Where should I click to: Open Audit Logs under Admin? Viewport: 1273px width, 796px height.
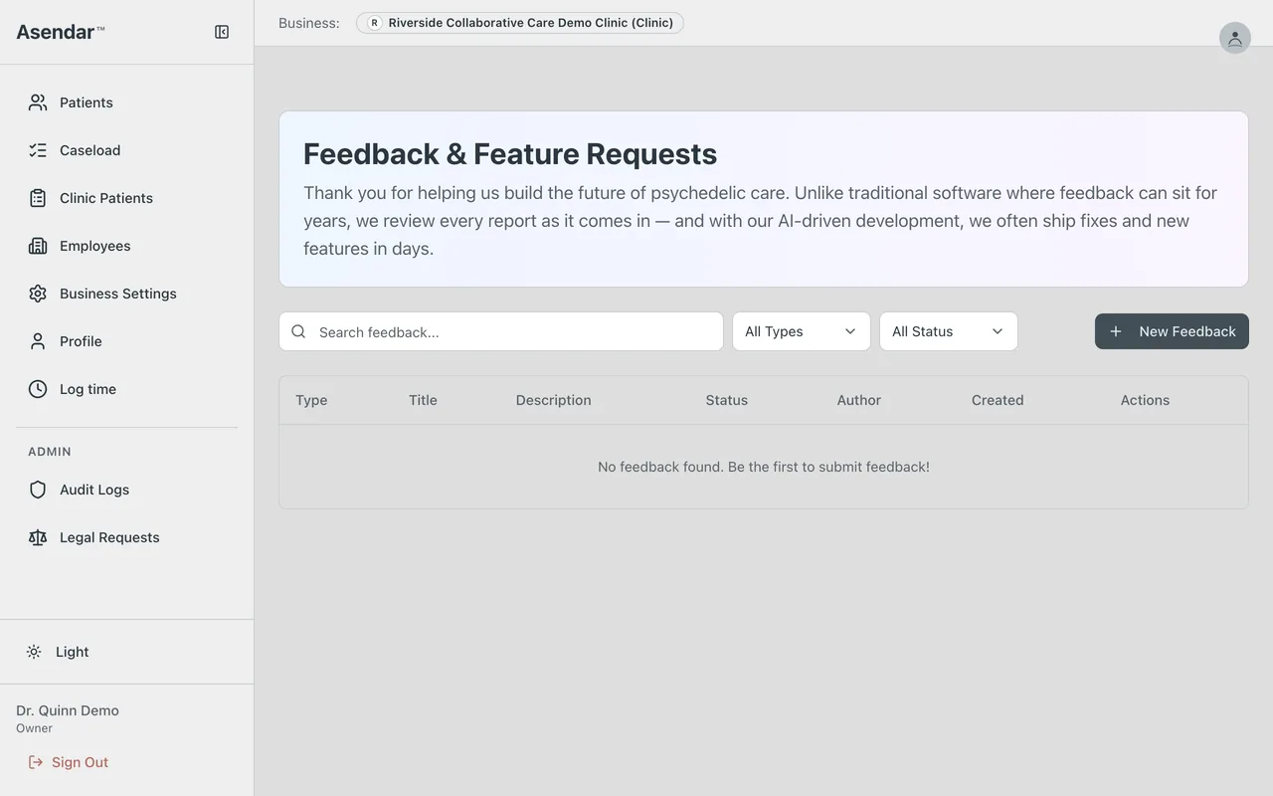point(127,490)
